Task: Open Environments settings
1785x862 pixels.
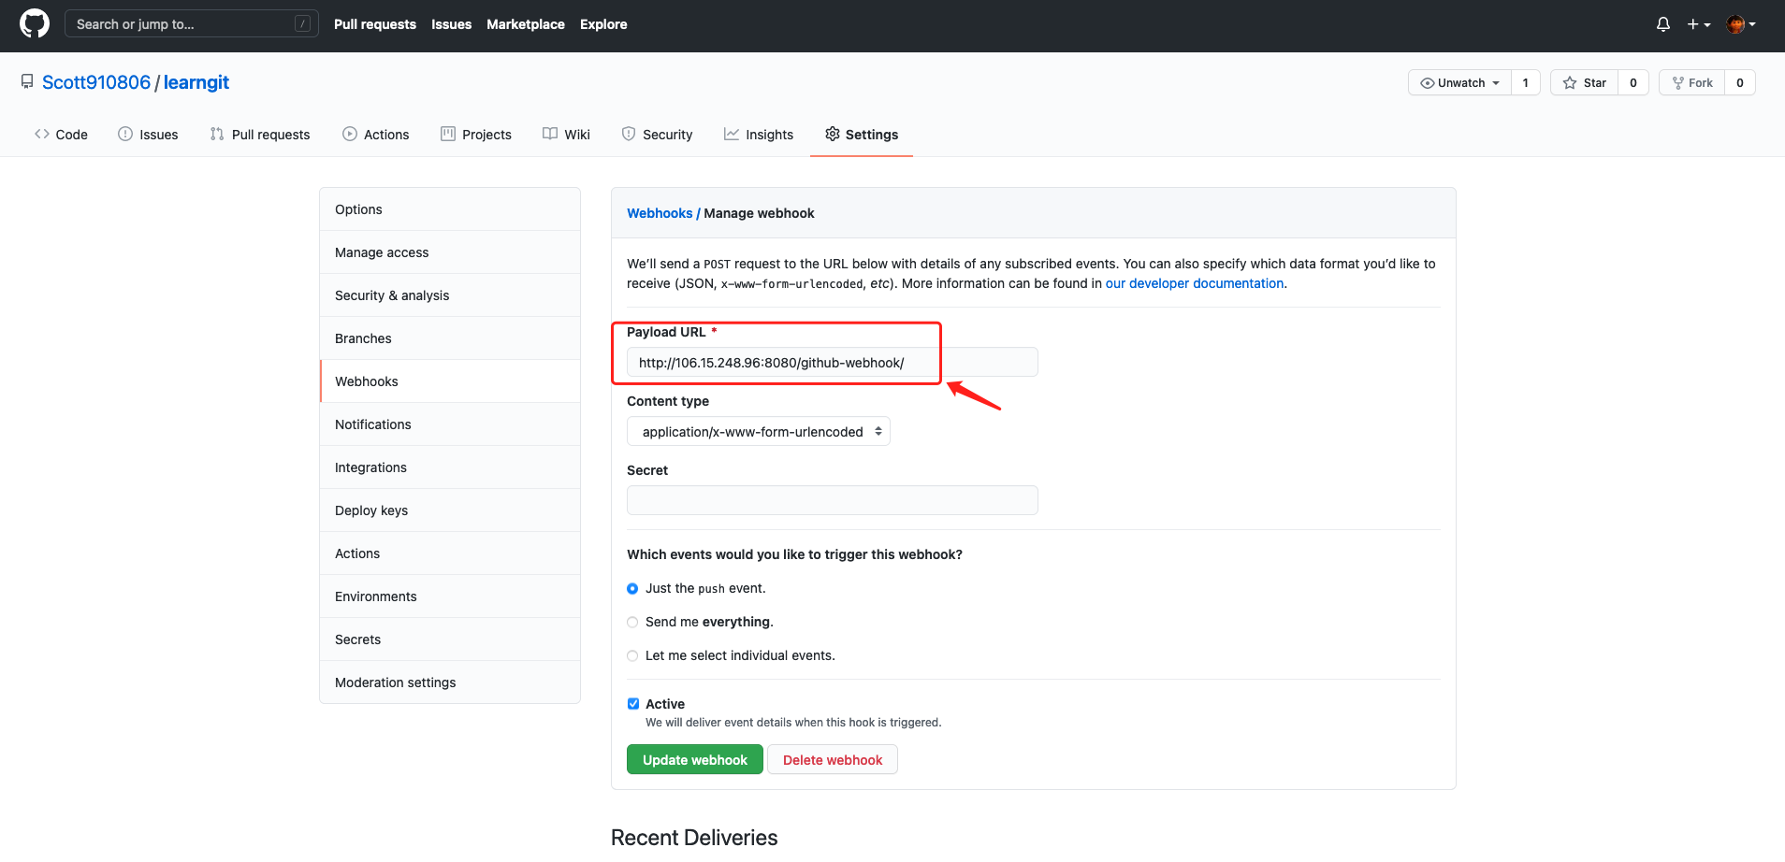Action: (450, 596)
